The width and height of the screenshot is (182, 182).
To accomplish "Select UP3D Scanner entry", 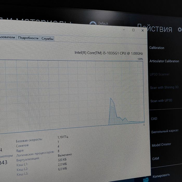I will (160, 74).
